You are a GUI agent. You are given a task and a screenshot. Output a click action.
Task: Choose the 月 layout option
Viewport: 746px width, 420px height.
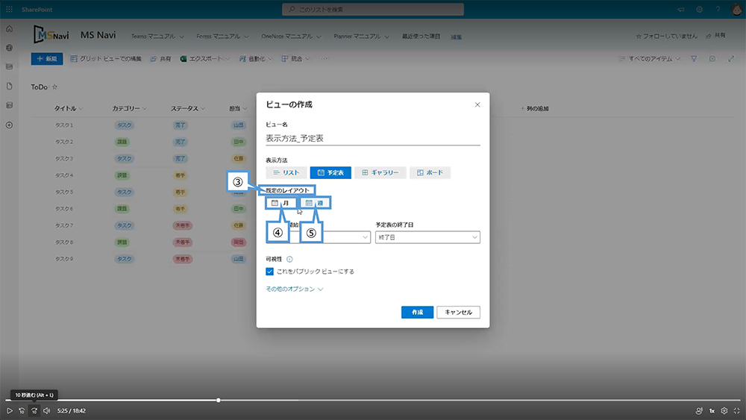[280, 203]
